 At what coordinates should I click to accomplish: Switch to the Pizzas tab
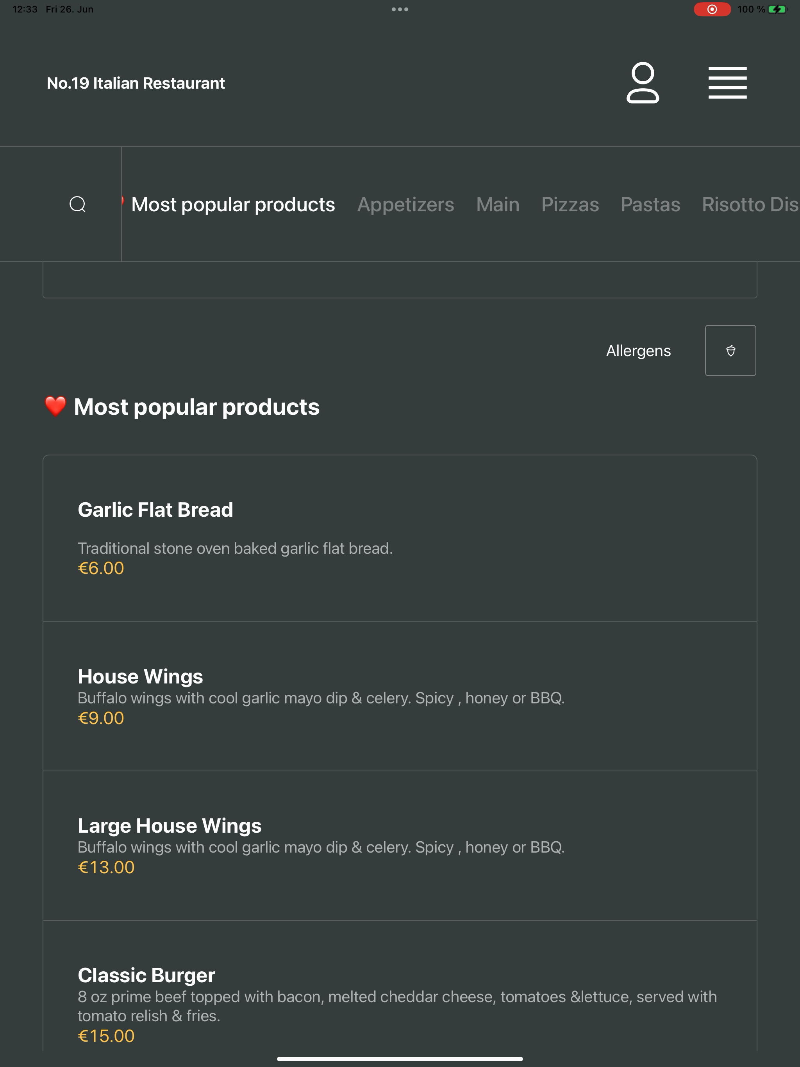point(570,205)
